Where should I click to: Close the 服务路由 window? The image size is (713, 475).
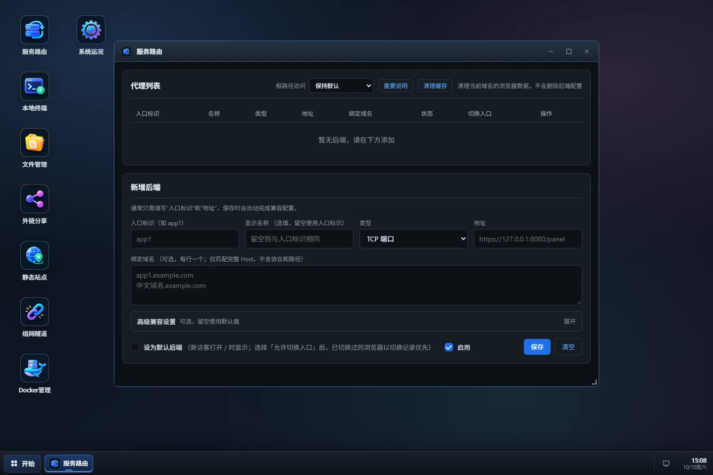point(587,51)
